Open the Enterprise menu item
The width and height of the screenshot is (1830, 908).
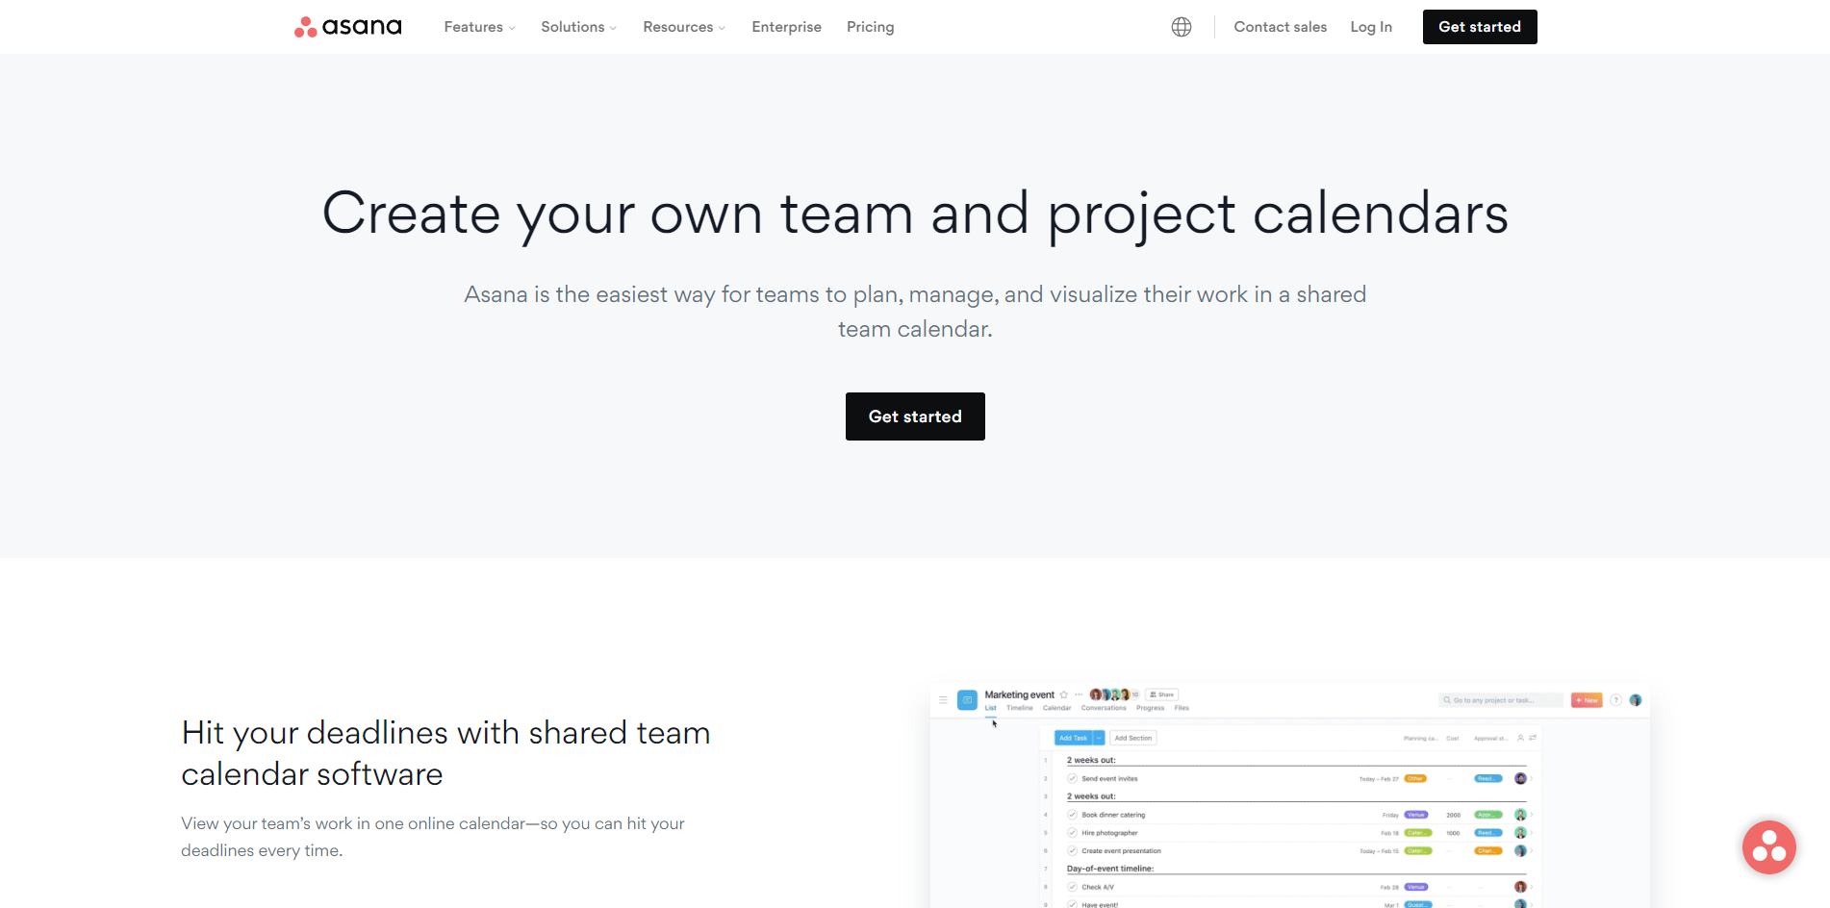[x=786, y=27]
